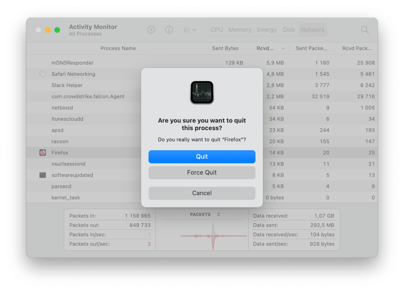Click the Firefox icon in the process list
Screen dimensions: 404x292
coord(42,152)
